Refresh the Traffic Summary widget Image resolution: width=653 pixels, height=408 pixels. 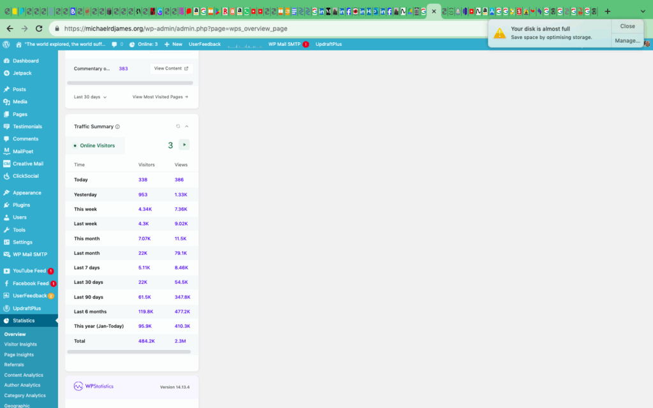click(x=178, y=126)
